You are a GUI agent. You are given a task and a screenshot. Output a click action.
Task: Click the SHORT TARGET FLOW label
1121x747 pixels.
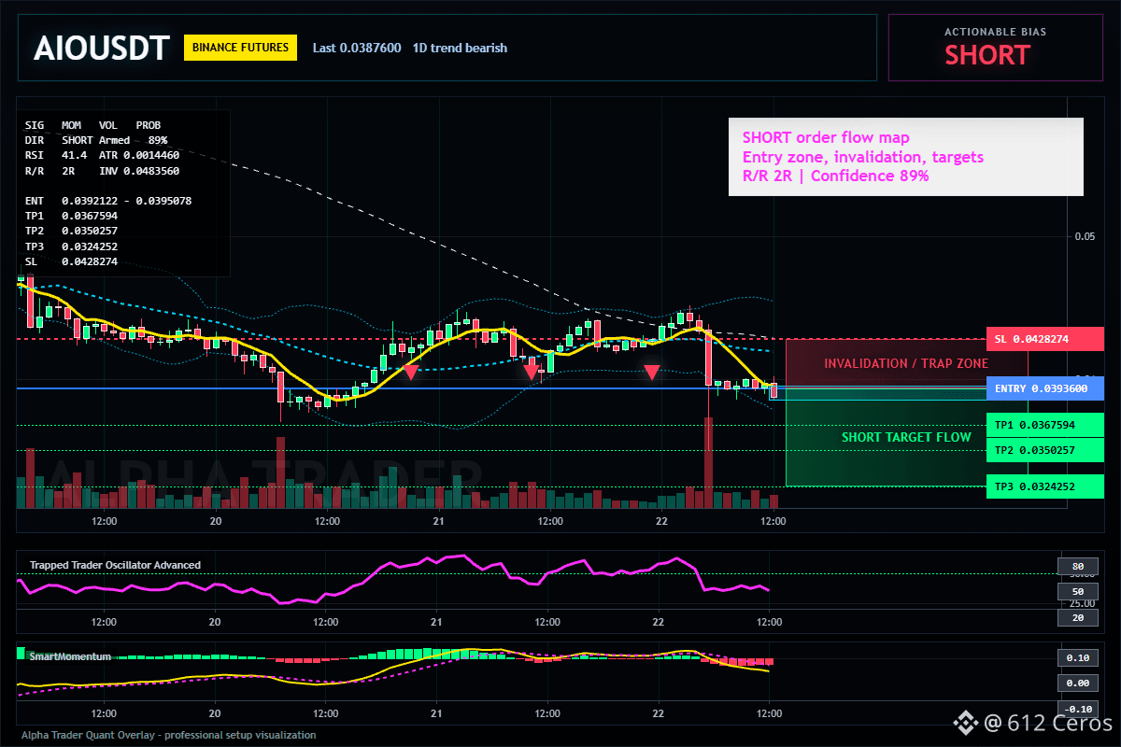[906, 437]
